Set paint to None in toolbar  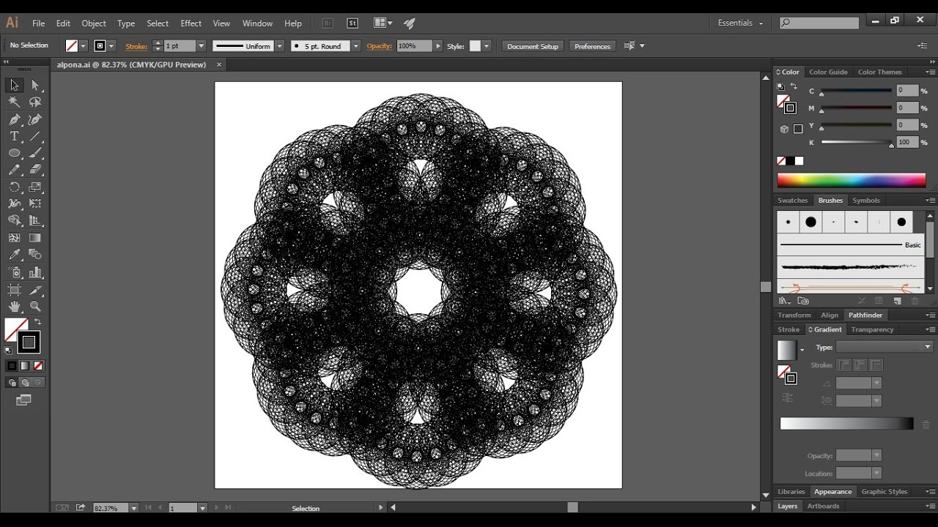click(x=38, y=365)
